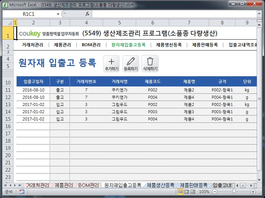
Task: Click horizontal scrollbar right arrow
Action: [251, 185]
